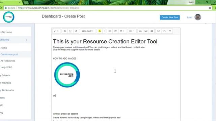Toggle bold formatting in editor toolbar
The height and width of the screenshot is (121, 216).
coord(64,31)
